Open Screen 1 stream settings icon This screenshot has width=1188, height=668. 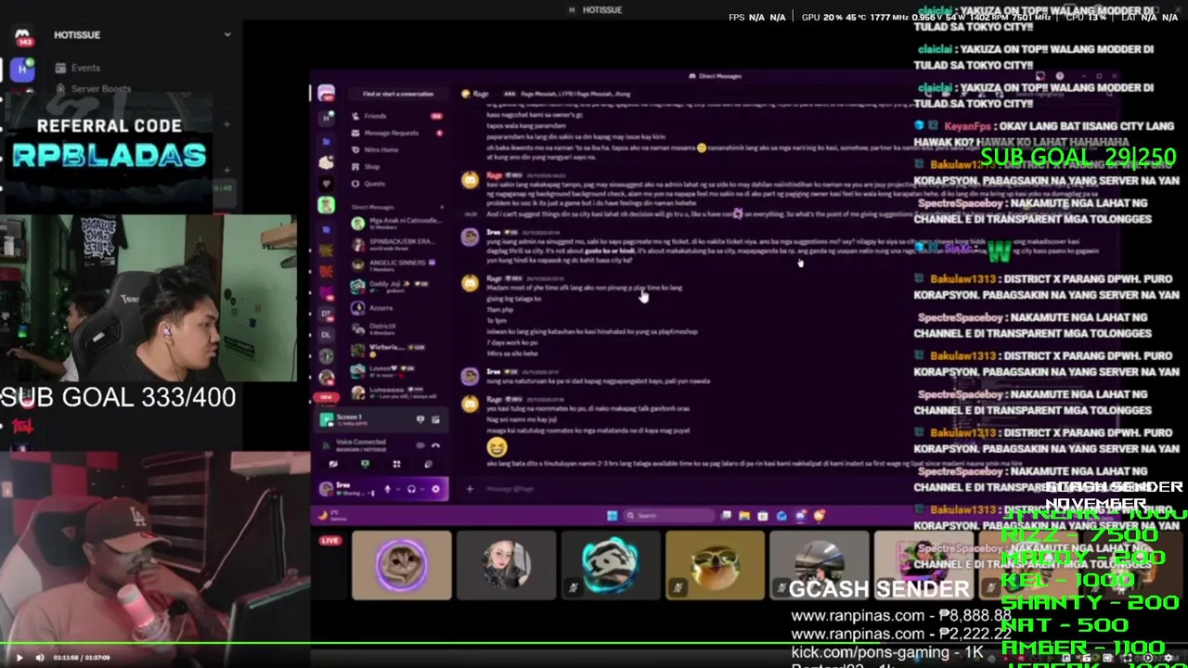click(435, 420)
